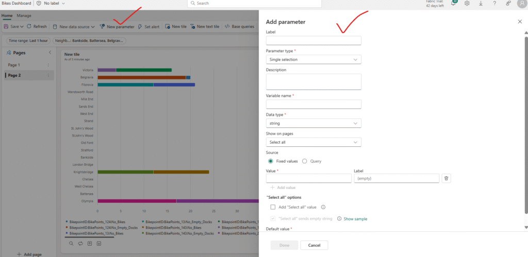Click the Variable name input field
This screenshot has height=257, width=528.
pos(313,105)
